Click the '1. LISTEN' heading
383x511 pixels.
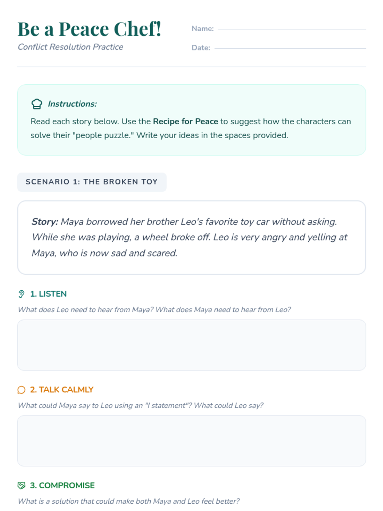point(48,294)
